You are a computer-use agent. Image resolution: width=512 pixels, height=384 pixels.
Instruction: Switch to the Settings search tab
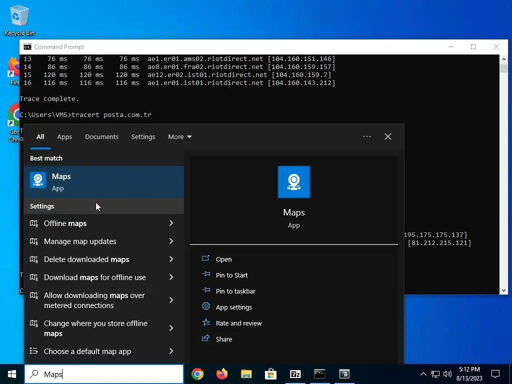click(143, 137)
